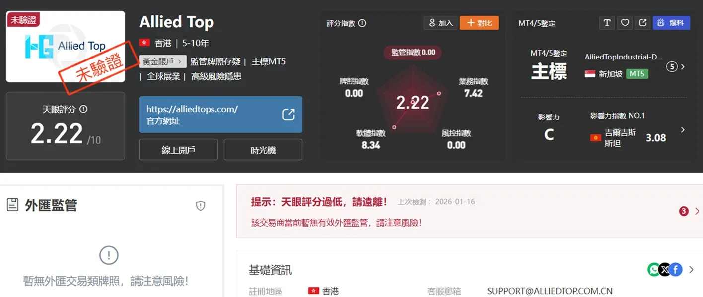Screen dimensions: 703x297
Task: Click the 上次檢測 2026-01-16 date
Action: (x=436, y=202)
